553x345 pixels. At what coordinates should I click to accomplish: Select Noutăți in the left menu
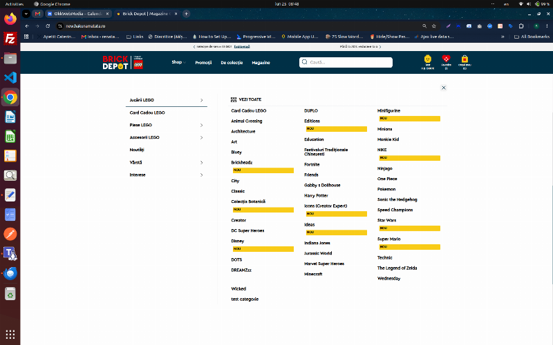pyautogui.click(x=137, y=150)
